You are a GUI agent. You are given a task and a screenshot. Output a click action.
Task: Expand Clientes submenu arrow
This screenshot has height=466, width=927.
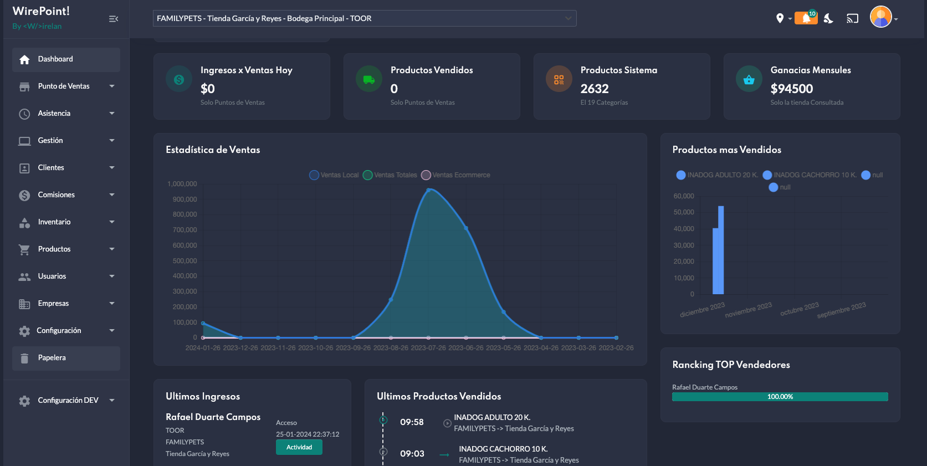[112, 168]
